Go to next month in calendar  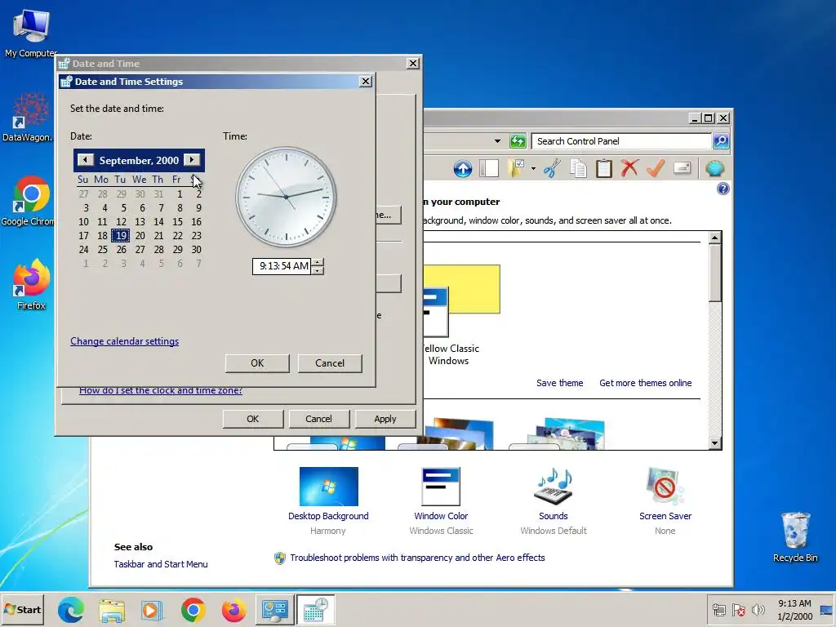tap(191, 160)
